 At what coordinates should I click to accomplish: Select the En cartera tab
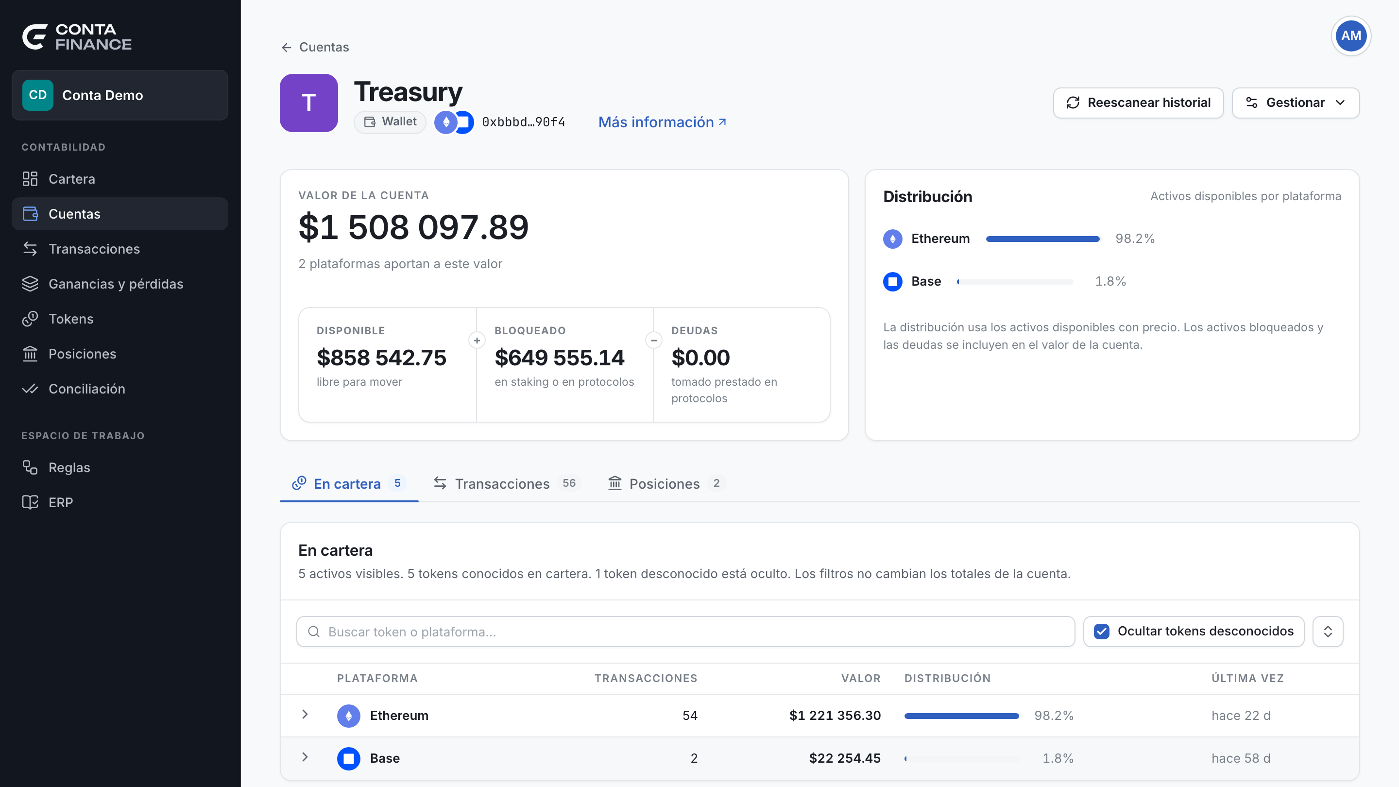tap(349, 483)
